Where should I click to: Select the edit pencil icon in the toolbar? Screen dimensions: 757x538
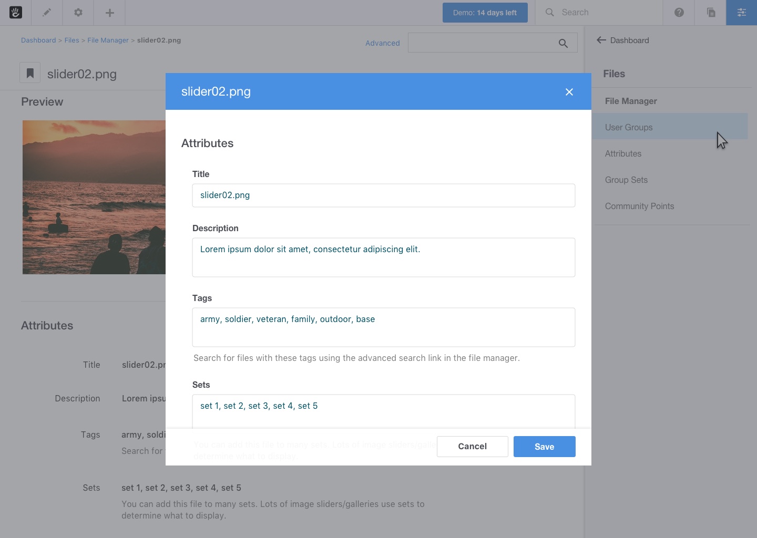pyautogui.click(x=46, y=12)
